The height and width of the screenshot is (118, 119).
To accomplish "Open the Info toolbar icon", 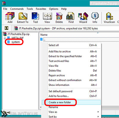I will [x=95, y=18].
